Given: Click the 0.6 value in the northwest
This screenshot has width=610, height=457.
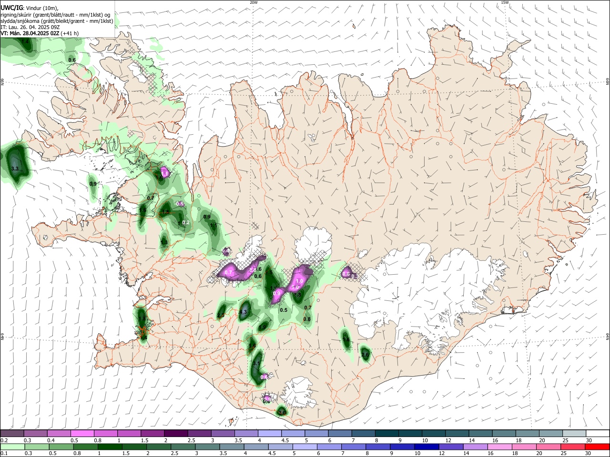Looking at the screenshot, I should (72, 60).
